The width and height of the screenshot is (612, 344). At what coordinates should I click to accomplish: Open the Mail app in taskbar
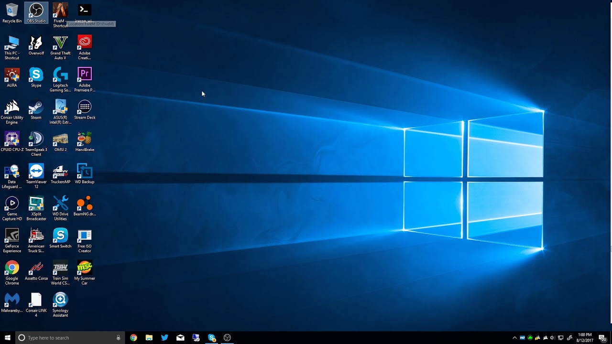(180, 338)
